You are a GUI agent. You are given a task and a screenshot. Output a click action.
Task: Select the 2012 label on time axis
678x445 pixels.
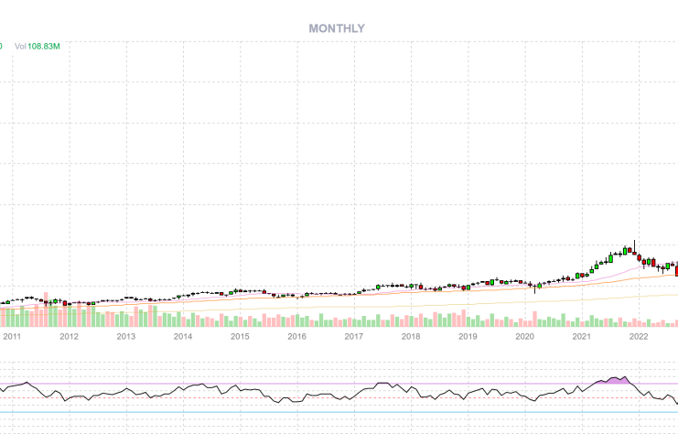pyautogui.click(x=69, y=336)
